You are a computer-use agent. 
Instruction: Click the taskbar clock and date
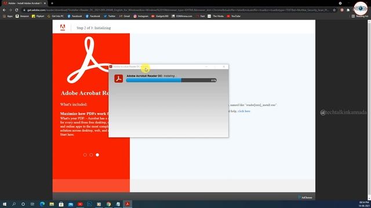(364, 204)
